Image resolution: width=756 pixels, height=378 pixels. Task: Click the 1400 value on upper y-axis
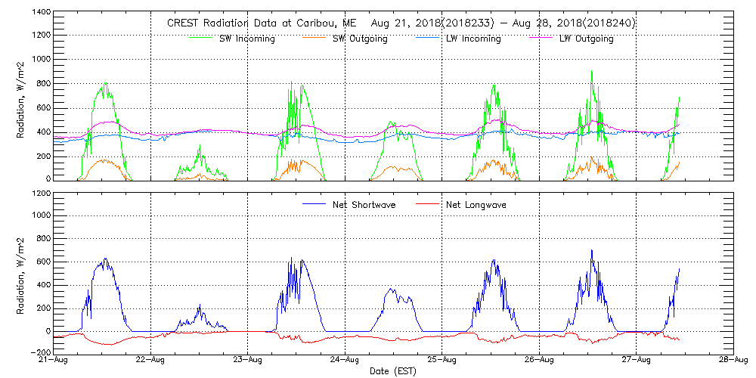(x=41, y=14)
